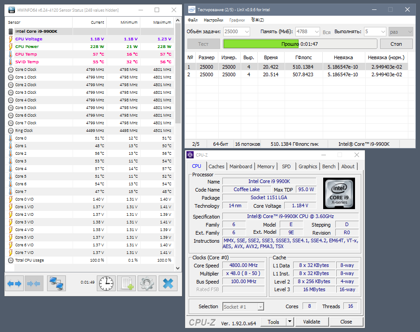Click the Tools button in CPU-Z
This screenshot has width=420, height=332.
(273, 322)
